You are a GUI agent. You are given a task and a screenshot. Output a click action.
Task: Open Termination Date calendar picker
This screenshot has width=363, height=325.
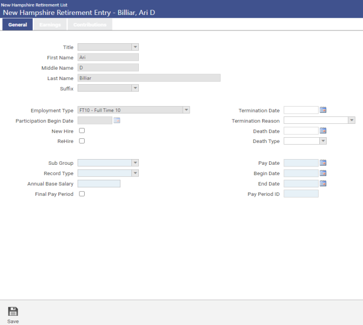tap(323, 110)
